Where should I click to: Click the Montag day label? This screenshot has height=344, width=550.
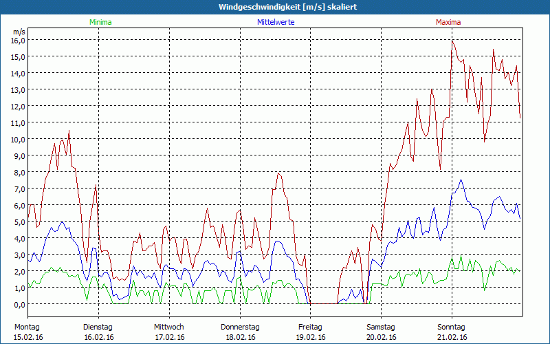(27, 327)
